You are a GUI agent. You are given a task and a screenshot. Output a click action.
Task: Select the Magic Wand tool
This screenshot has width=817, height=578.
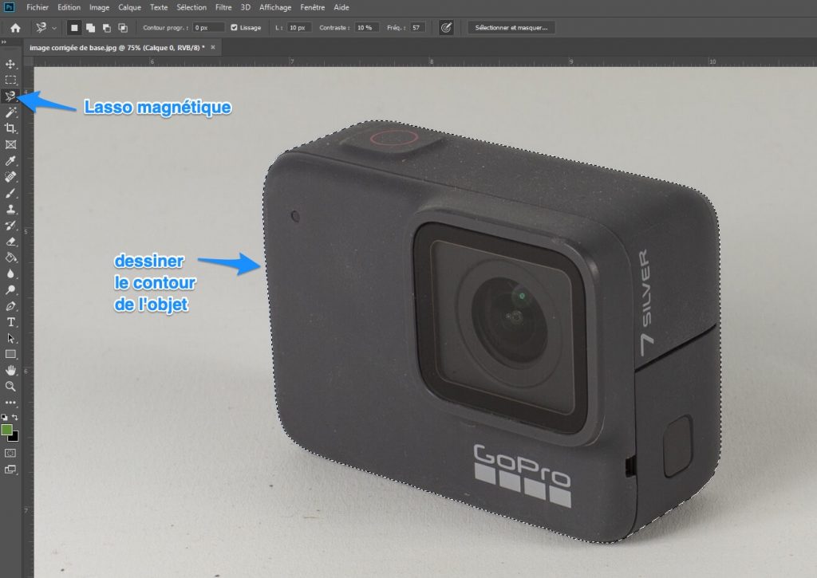(x=10, y=112)
